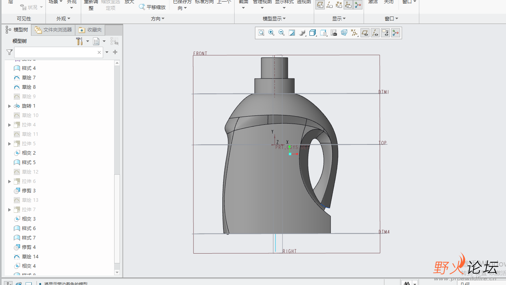Image resolution: width=506 pixels, height=285 pixels.
Task: Toggle spin center in graphics toolbar
Action: pos(396,33)
